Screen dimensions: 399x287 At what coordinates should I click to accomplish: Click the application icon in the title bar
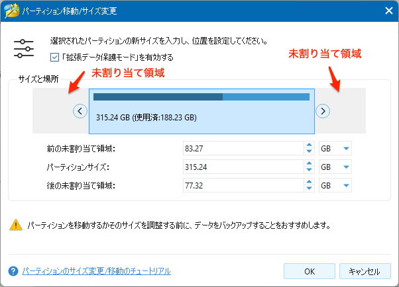point(11,11)
